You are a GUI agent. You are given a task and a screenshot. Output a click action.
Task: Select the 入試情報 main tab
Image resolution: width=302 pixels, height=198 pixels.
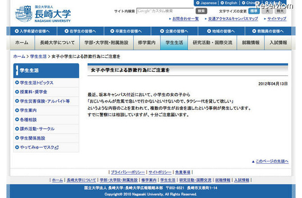click(278, 43)
